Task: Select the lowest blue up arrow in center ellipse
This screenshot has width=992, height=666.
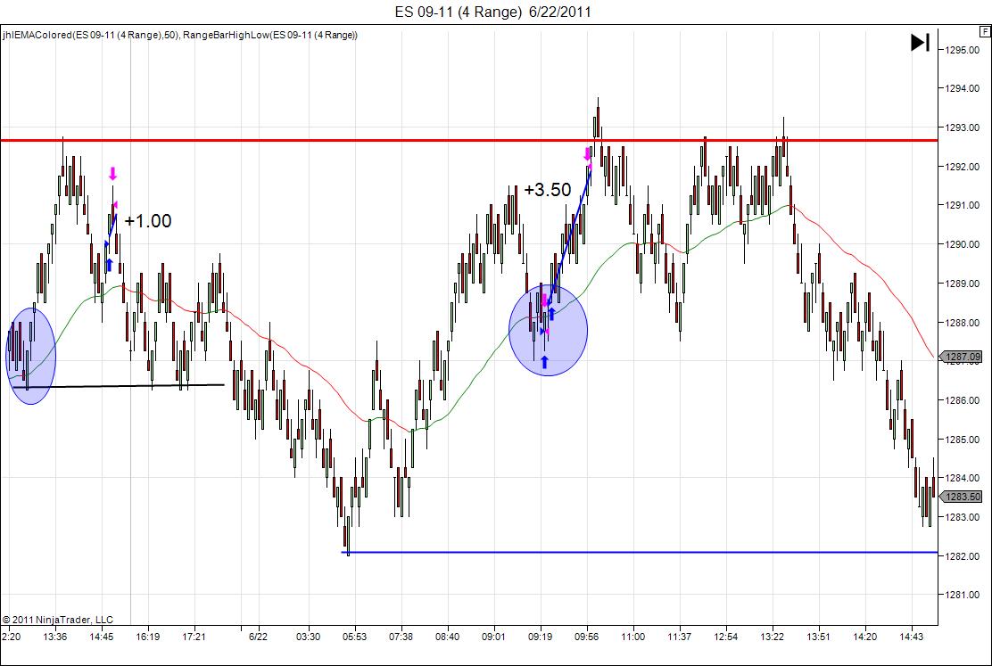Action: tap(544, 362)
